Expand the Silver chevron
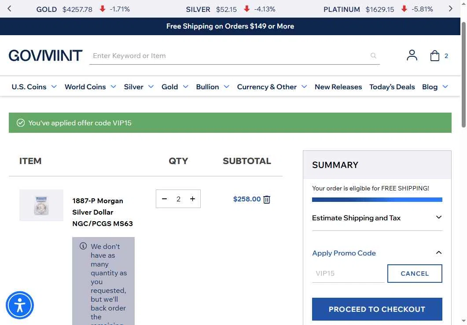This screenshot has height=325, width=467. click(x=151, y=87)
